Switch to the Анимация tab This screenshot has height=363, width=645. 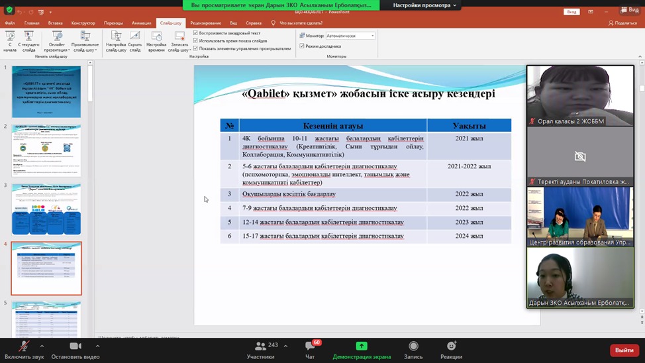[x=142, y=23]
